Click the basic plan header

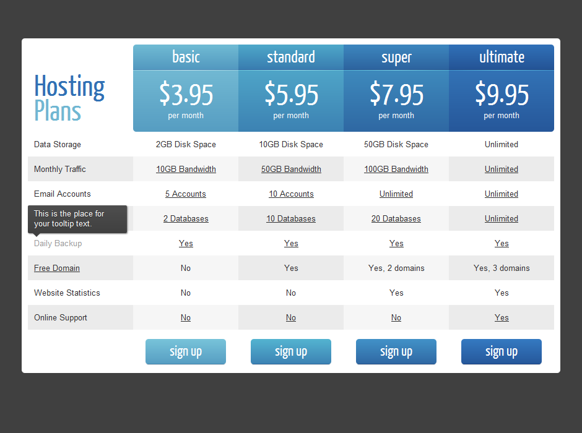186,57
